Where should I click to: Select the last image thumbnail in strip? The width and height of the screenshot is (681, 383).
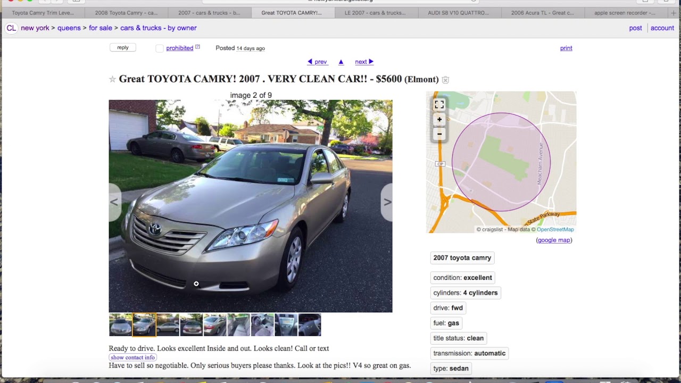pos(310,325)
